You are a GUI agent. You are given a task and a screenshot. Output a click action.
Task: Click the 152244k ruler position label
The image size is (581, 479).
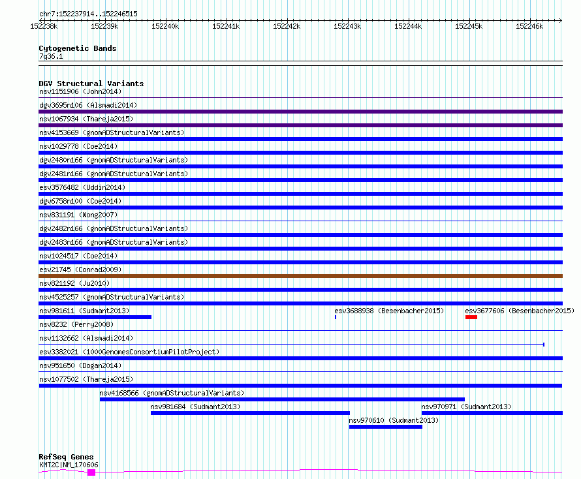coord(408,26)
